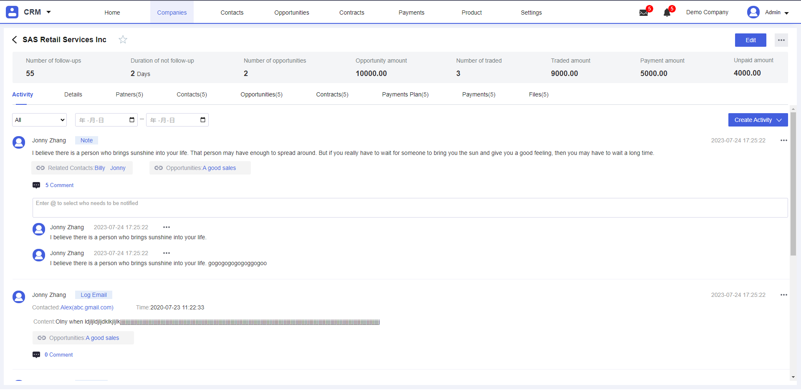
Task: Click link icon beside Related Contacts
Action: coord(40,168)
